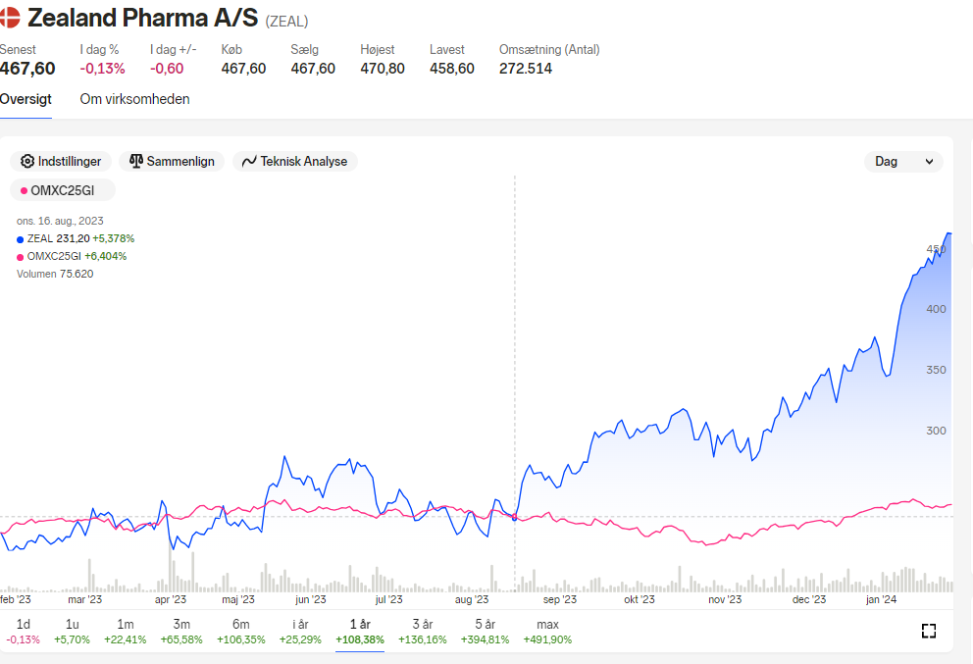Screen dimensions: 973x664
Task: Click the pink OMXC25GI legend dot
Action: pyautogui.click(x=20, y=257)
